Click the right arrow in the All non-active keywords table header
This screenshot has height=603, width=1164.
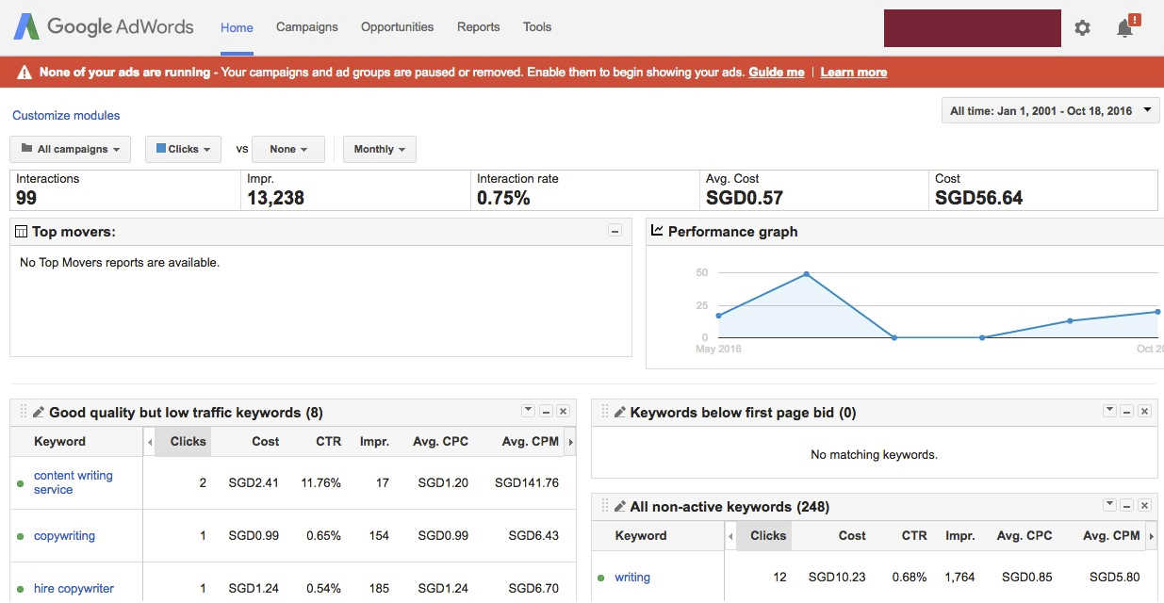point(1151,536)
